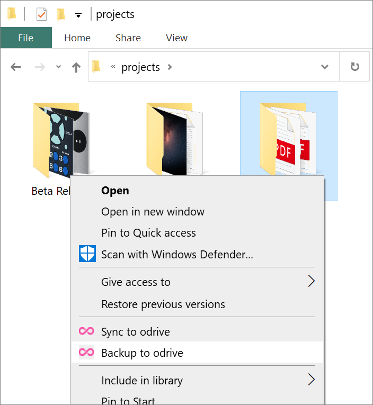
Task: Click the Up directory arrow
Action: click(76, 67)
